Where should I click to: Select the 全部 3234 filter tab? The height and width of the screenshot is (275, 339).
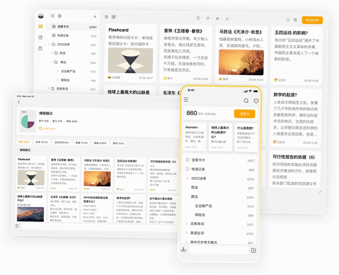[x=24, y=142]
